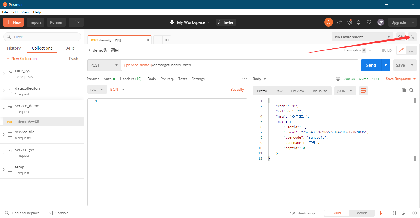Click the network globe icon in response
The image size is (420, 218).
pos(338,79)
